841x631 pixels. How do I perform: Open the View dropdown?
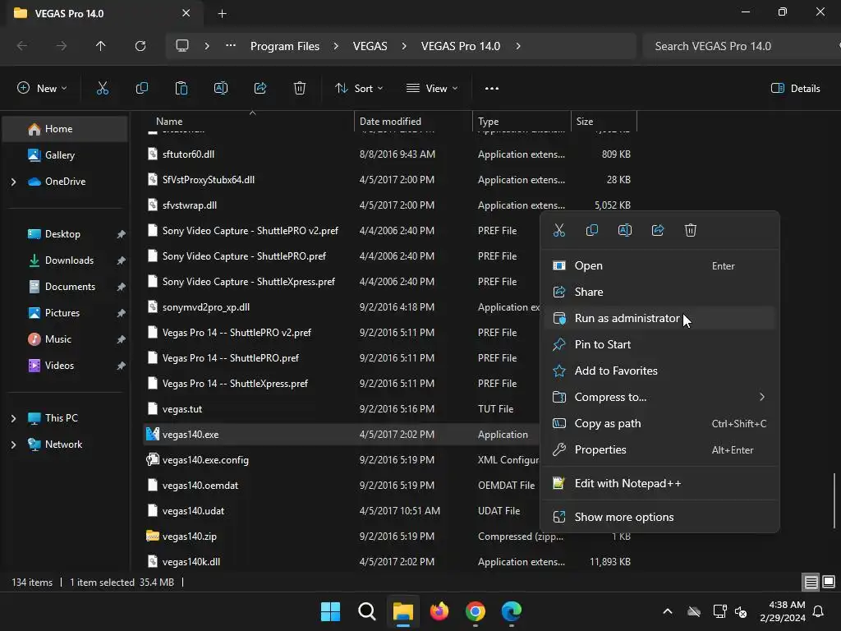(x=432, y=89)
